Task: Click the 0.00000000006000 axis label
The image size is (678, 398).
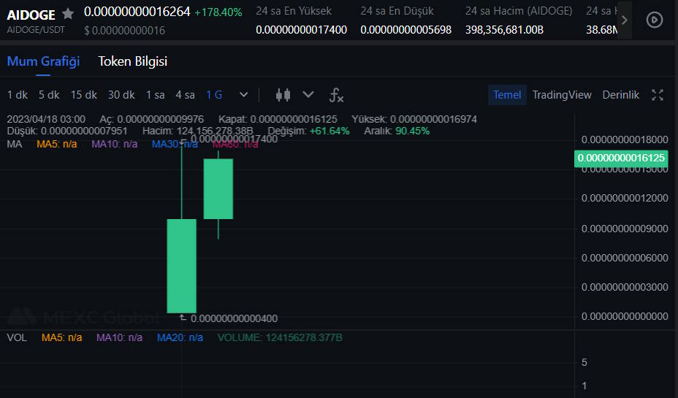Action: coord(625,258)
